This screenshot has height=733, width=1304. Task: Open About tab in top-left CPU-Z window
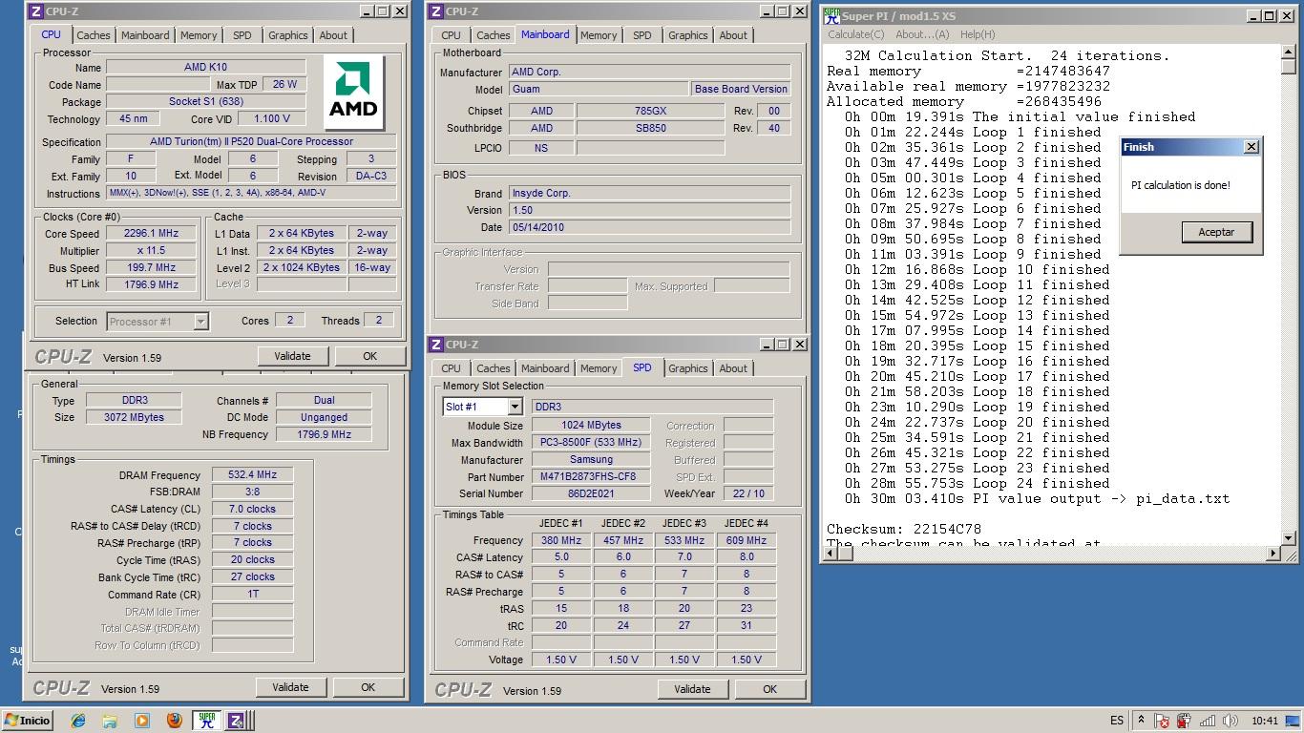333,35
